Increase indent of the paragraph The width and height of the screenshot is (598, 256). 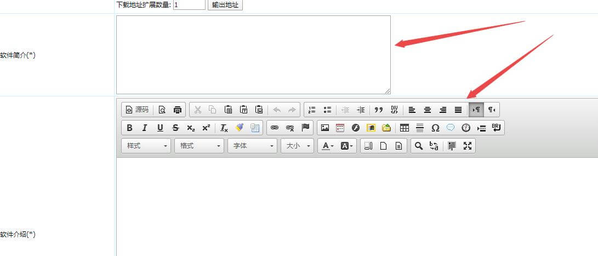pos(361,110)
